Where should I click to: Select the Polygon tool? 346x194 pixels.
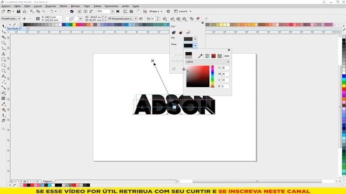coord(4,71)
